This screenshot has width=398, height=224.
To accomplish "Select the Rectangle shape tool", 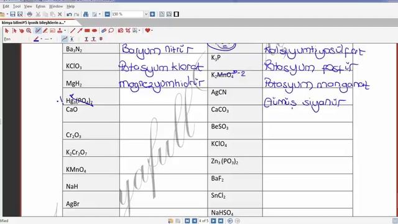I will [87, 30].
